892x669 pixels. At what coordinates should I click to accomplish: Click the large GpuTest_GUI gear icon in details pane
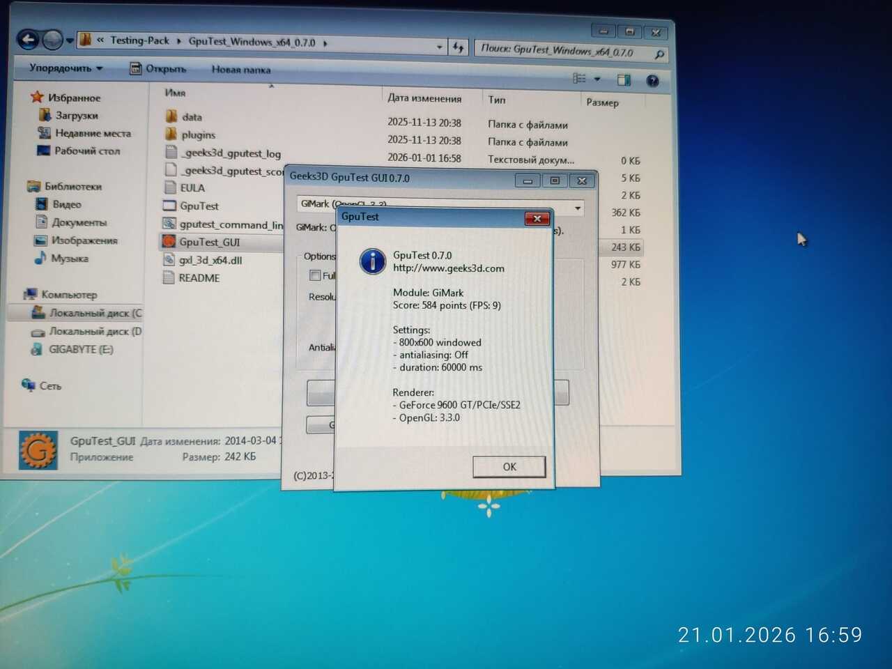click(x=38, y=450)
